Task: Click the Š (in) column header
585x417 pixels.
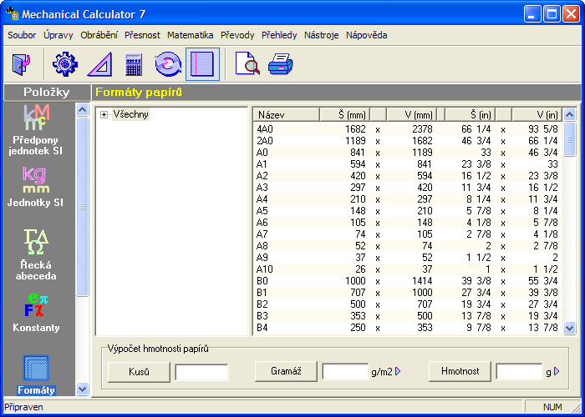Action: [x=471, y=115]
